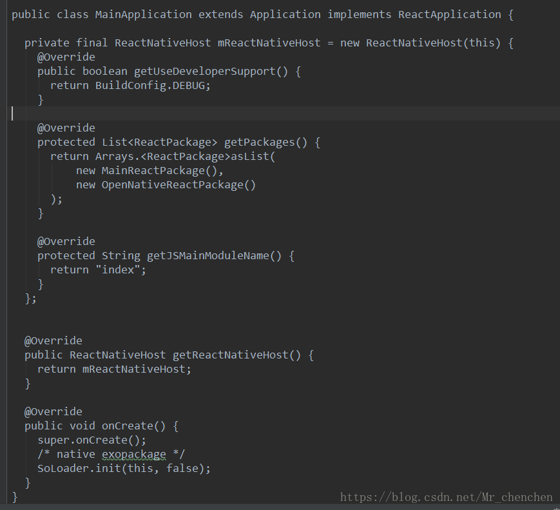Viewport: 560px width, 510px height.
Task: Click the @Override above getUseDeveloperSupport
Action: tap(66, 57)
